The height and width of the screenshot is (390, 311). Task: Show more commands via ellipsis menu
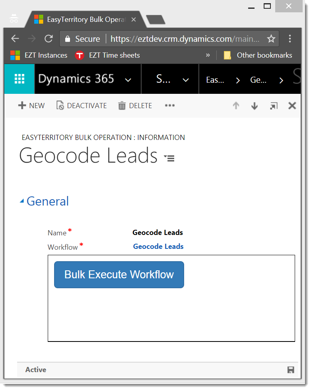[x=170, y=106]
